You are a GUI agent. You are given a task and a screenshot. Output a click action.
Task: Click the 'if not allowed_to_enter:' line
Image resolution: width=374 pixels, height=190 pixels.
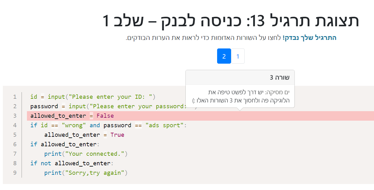click(x=72, y=163)
